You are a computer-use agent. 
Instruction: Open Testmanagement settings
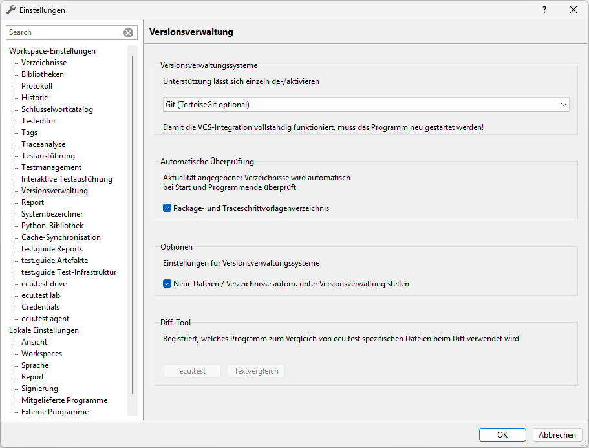tap(52, 167)
